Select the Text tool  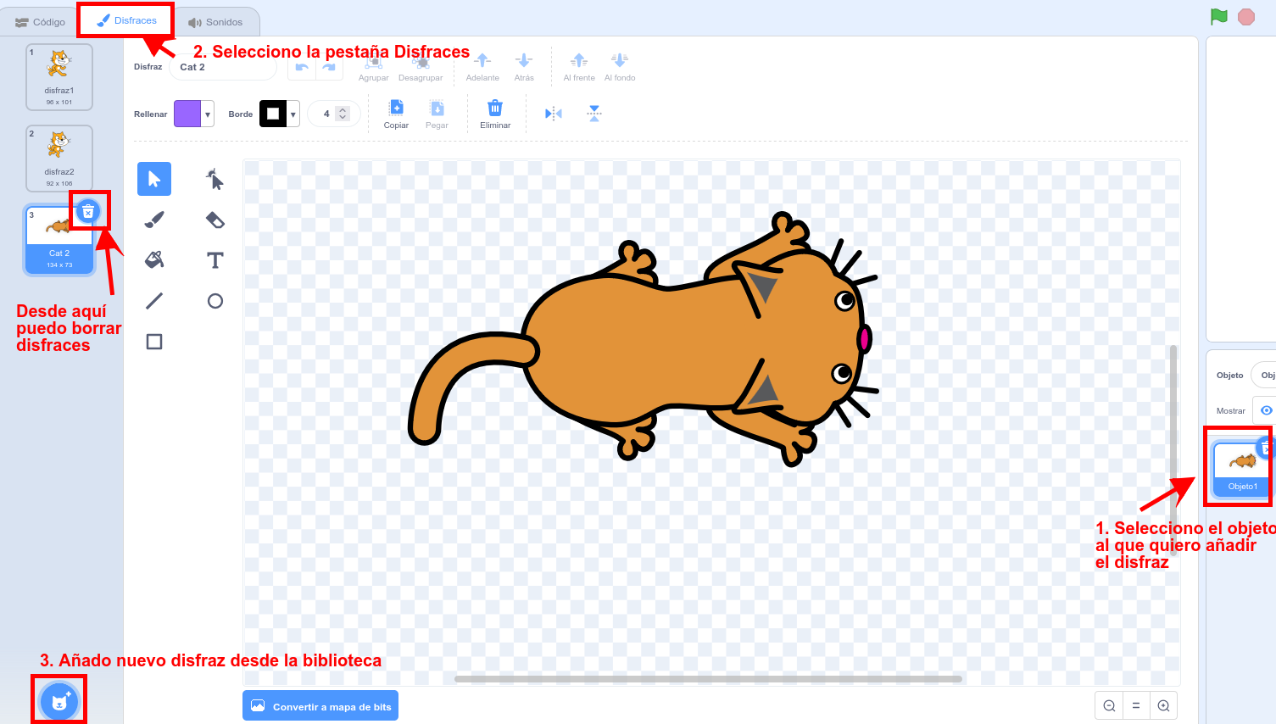coord(215,260)
